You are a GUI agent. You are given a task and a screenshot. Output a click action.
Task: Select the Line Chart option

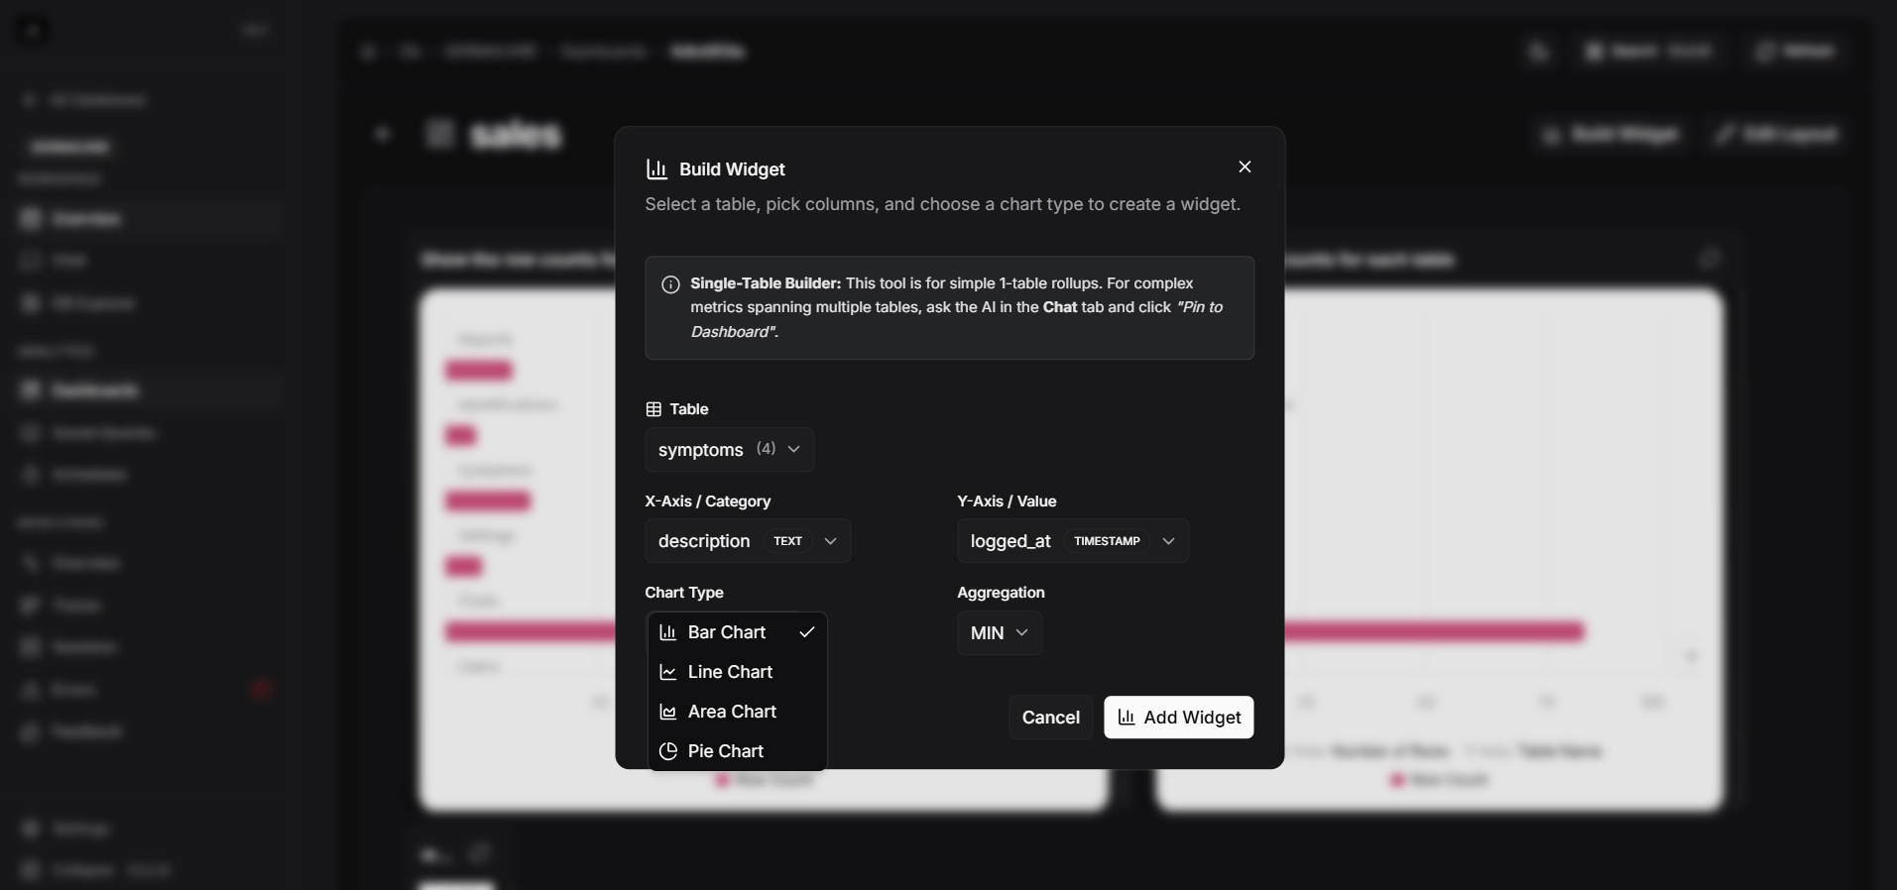(x=737, y=672)
